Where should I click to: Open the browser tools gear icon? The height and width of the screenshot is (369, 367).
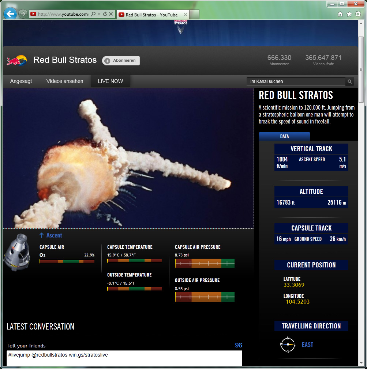pos(358,14)
